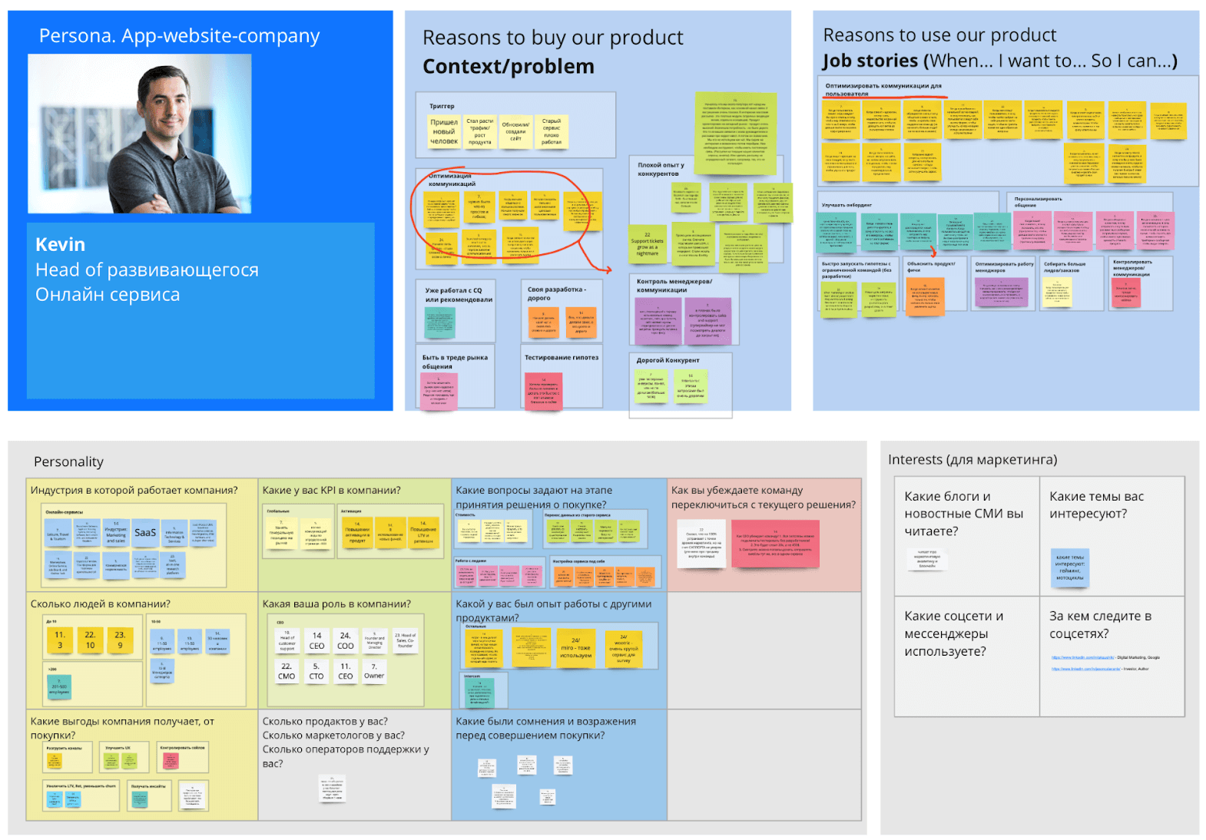Select sticky note 'Пришел новый человек'
This screenshot has height=840, width=1206.
pos(444,131)
